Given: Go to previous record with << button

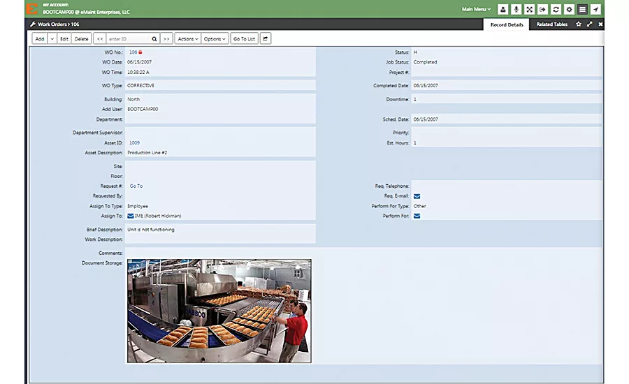Looking at the screenshot, I should coord(100,39).
